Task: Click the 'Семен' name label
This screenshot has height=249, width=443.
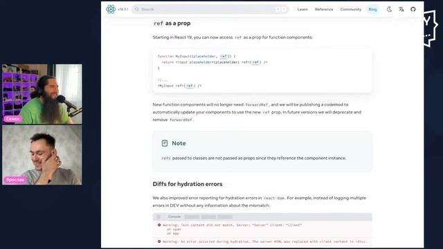Action: (13, 119)
